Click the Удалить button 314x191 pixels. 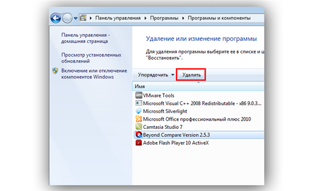pos(191,75)
